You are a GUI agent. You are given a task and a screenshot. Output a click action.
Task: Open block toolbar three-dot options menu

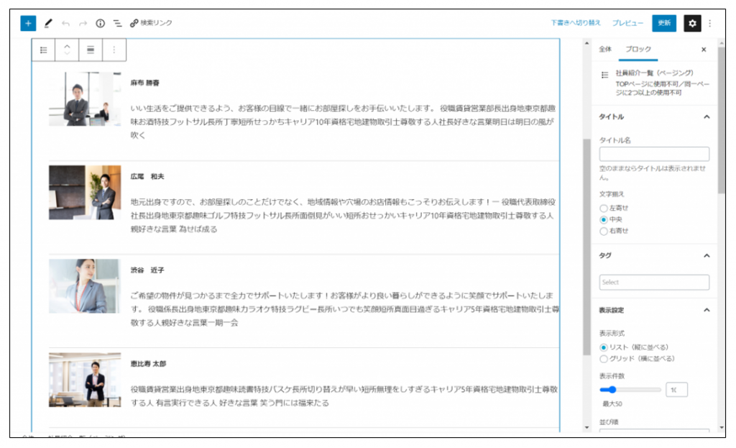click(x=114, y=50)
